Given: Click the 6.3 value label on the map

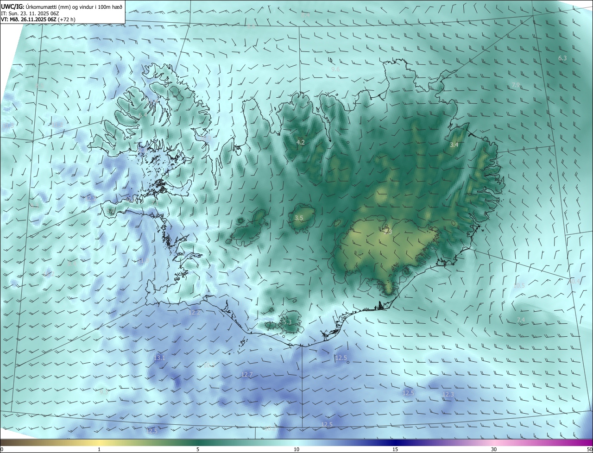Looking at the screenshot, I should pyautogui.click(x=562, y=58).
